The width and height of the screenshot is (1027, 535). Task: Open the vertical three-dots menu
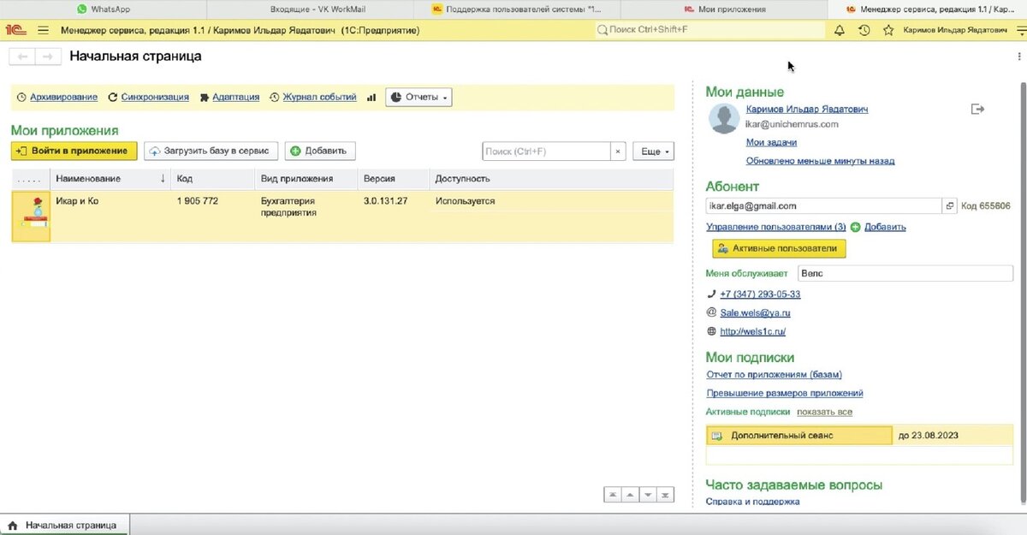click(x=1018, y=56)
